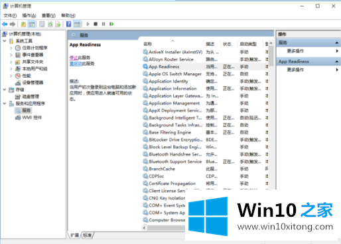Restart the service with restart icon

[111, 24]
